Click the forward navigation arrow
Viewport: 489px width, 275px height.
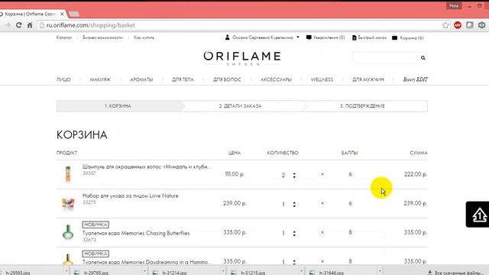(8, 25)
